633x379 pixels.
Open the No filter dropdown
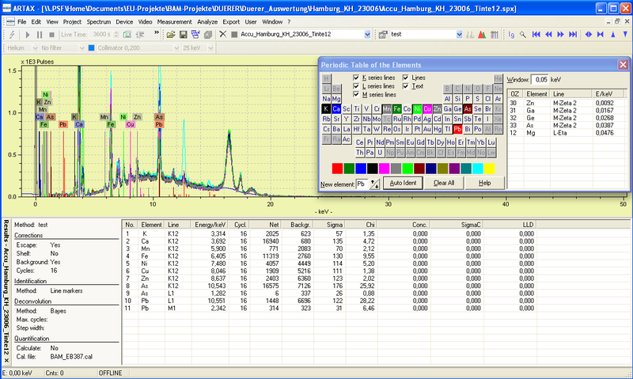click(x=81, y=48)
